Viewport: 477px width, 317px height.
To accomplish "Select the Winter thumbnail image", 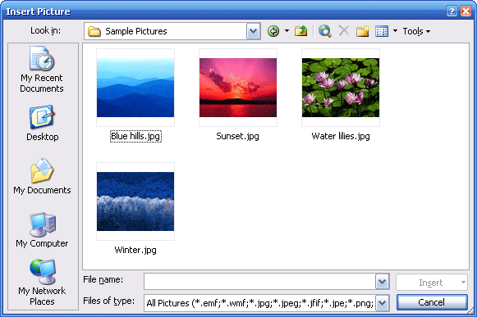I will click(135, 202).
